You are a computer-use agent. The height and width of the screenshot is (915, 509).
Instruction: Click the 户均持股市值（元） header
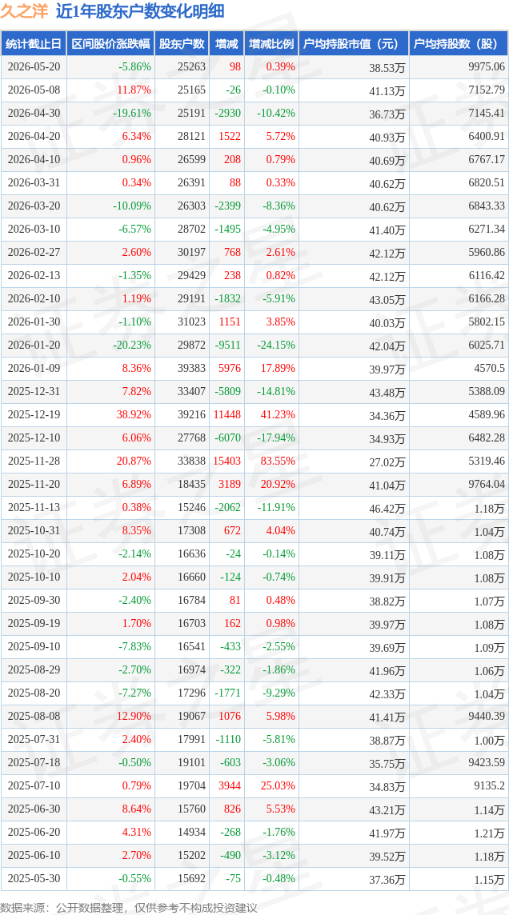tap(353, 44)
